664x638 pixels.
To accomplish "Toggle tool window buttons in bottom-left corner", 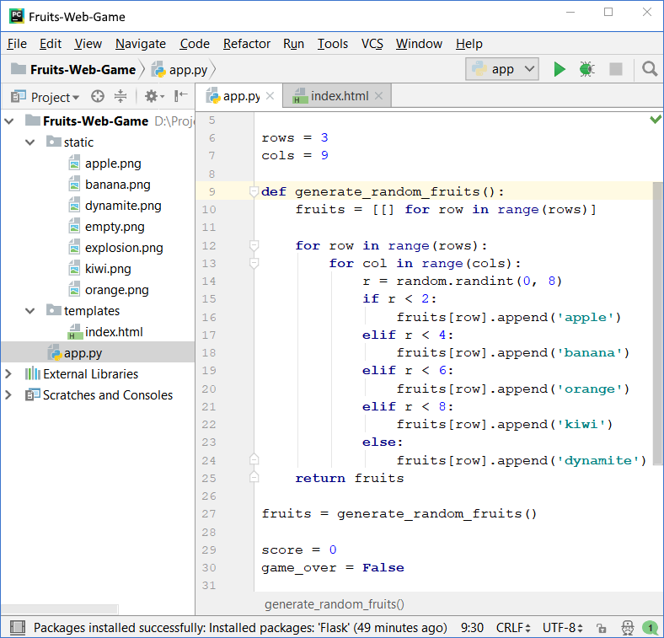I will tap(15, 628).
